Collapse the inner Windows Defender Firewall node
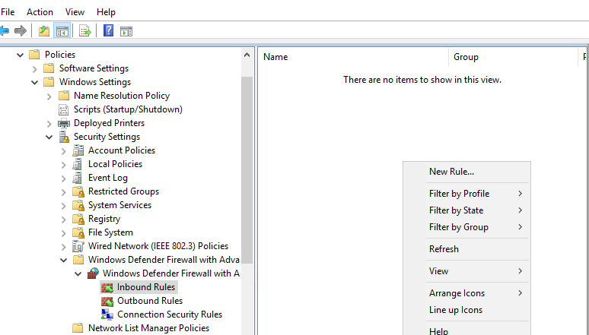 point(78,274)
